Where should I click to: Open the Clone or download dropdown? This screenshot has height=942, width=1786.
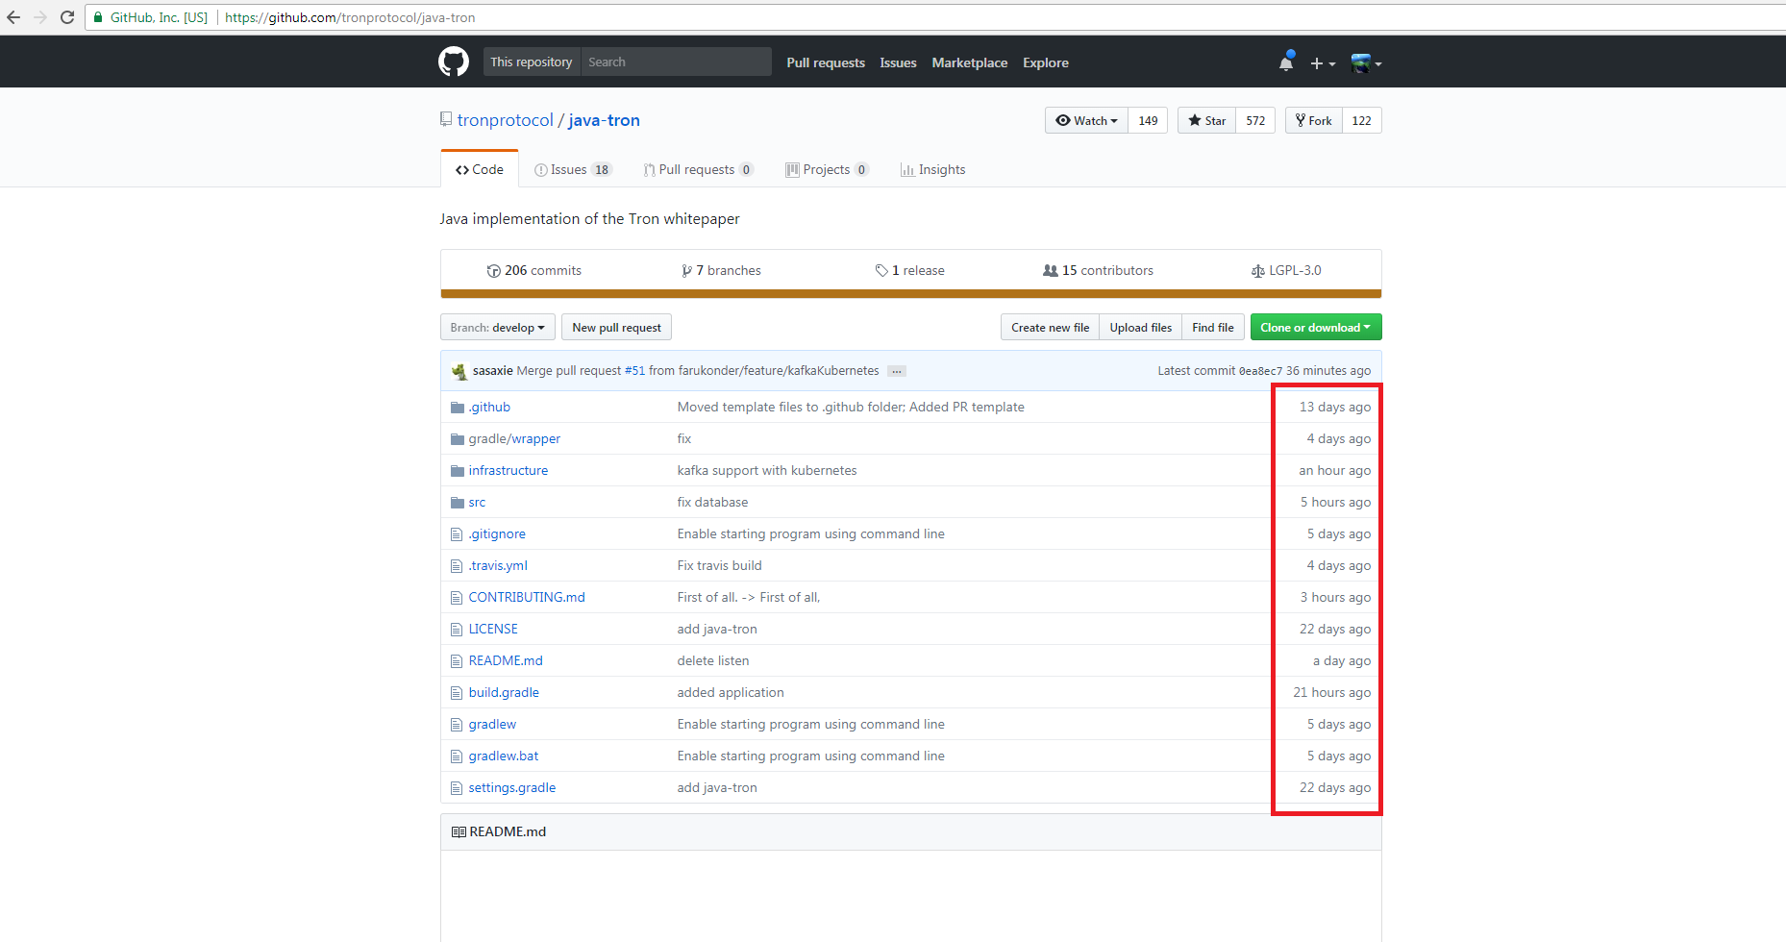tap(1316, 327)
